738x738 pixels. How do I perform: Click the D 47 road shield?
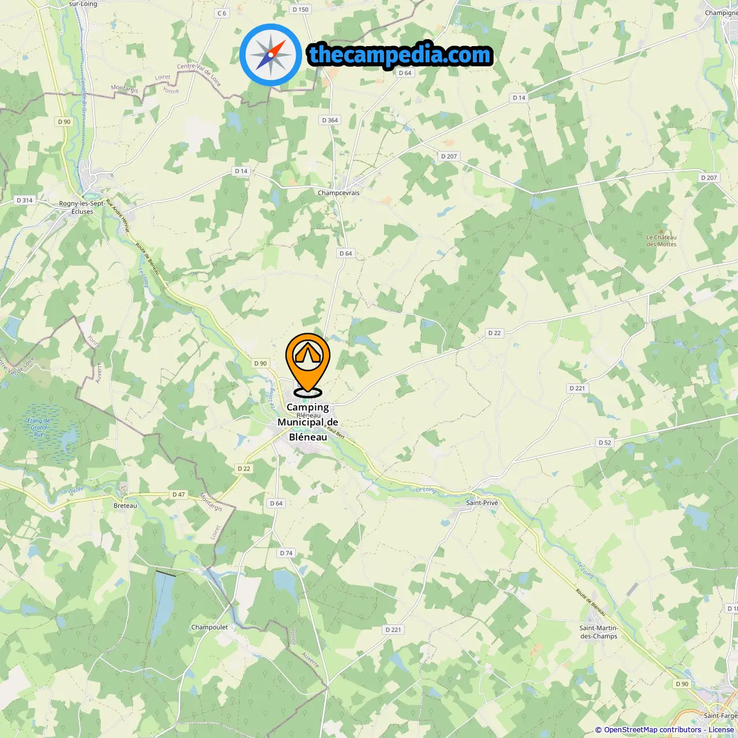(x=179, y=495)
